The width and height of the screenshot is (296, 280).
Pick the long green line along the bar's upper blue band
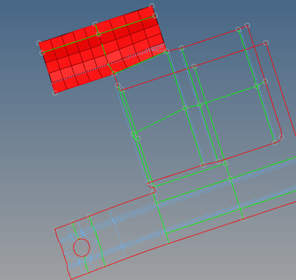point(226,181)
